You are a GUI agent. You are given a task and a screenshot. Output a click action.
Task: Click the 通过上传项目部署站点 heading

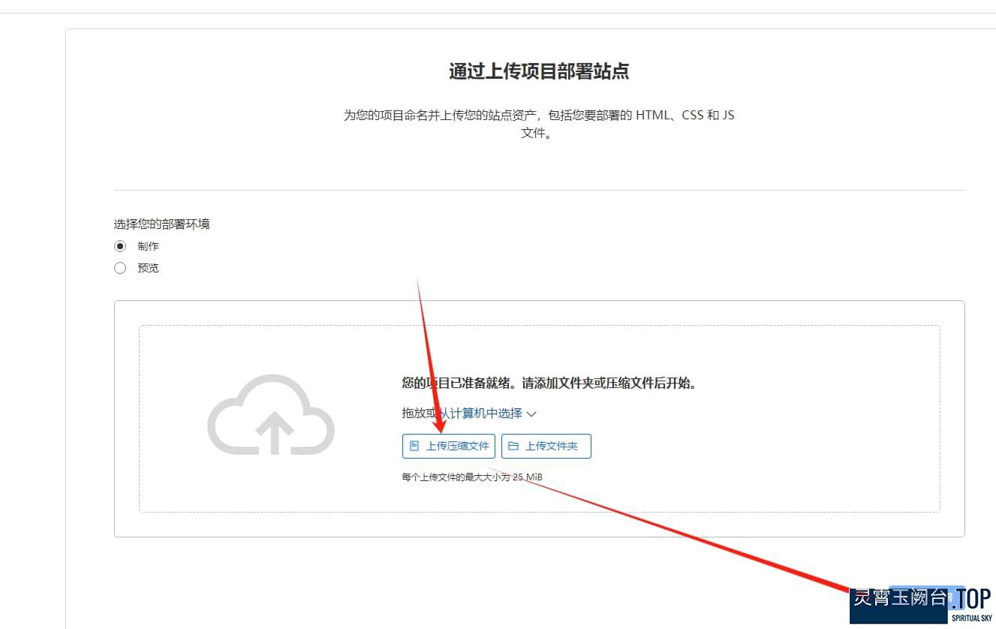tap(539, 71)
